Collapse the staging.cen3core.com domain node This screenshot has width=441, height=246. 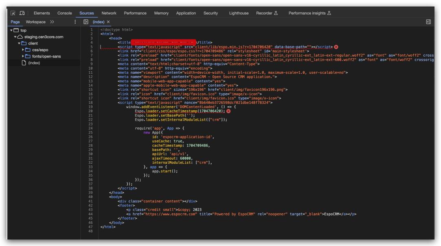click(15, 37)
